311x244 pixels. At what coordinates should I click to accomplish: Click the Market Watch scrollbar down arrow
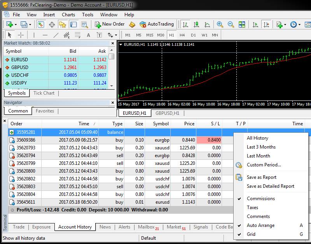click(x=112, y=86)
